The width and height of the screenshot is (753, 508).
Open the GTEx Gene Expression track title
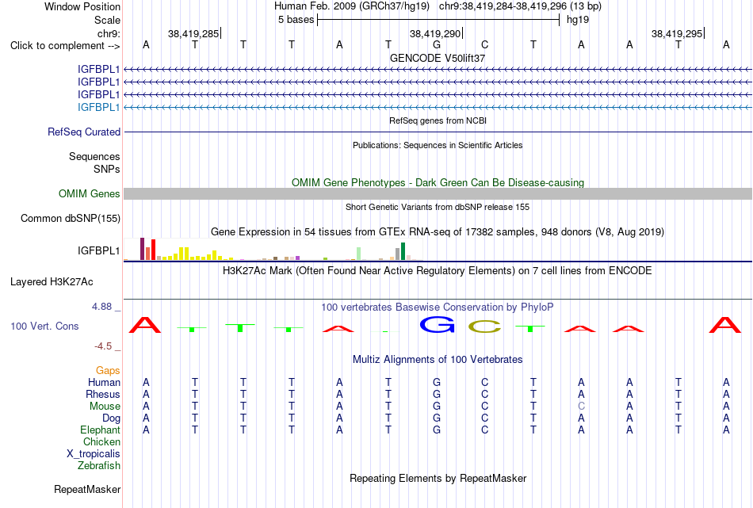point(438,232)
